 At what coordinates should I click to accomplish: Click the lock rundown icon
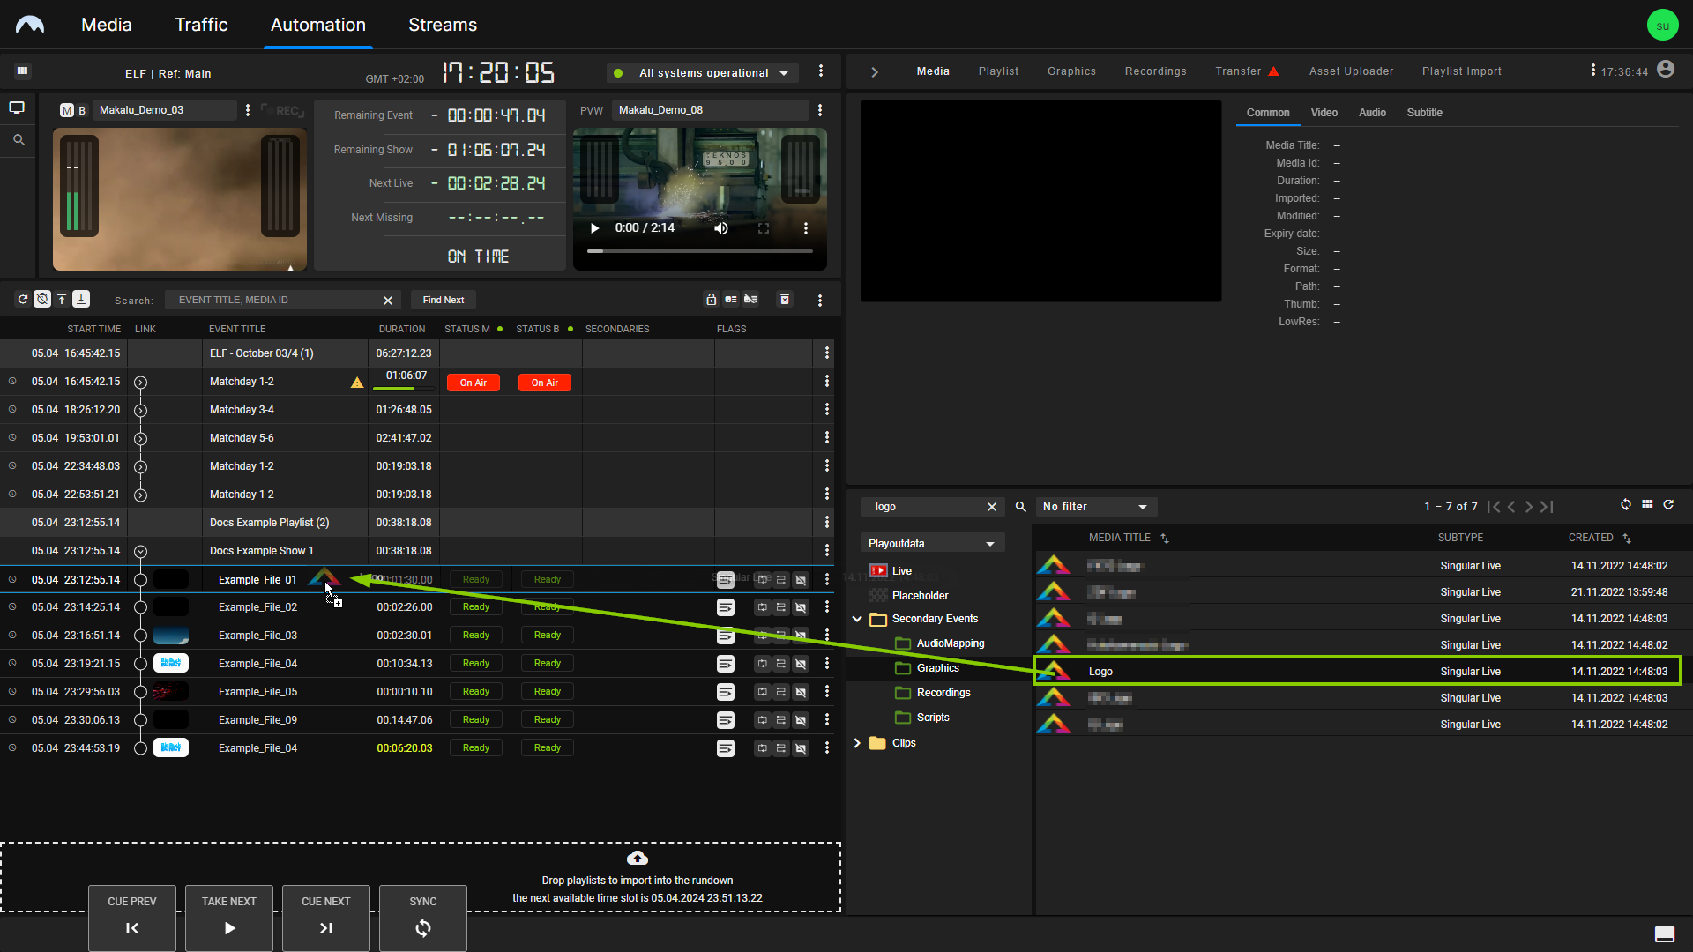click(711, 300)
